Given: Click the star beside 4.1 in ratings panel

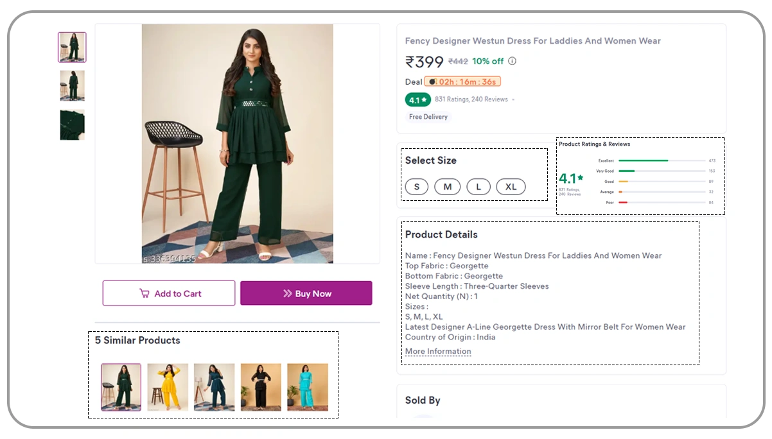Looking at the screenshot, I should (x=580, y=178).
